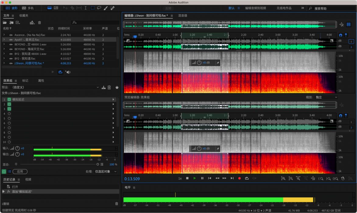Toggle power for effect slot 1
The height and width of the screenshot is (213, 357).
(x=9, y=99)
